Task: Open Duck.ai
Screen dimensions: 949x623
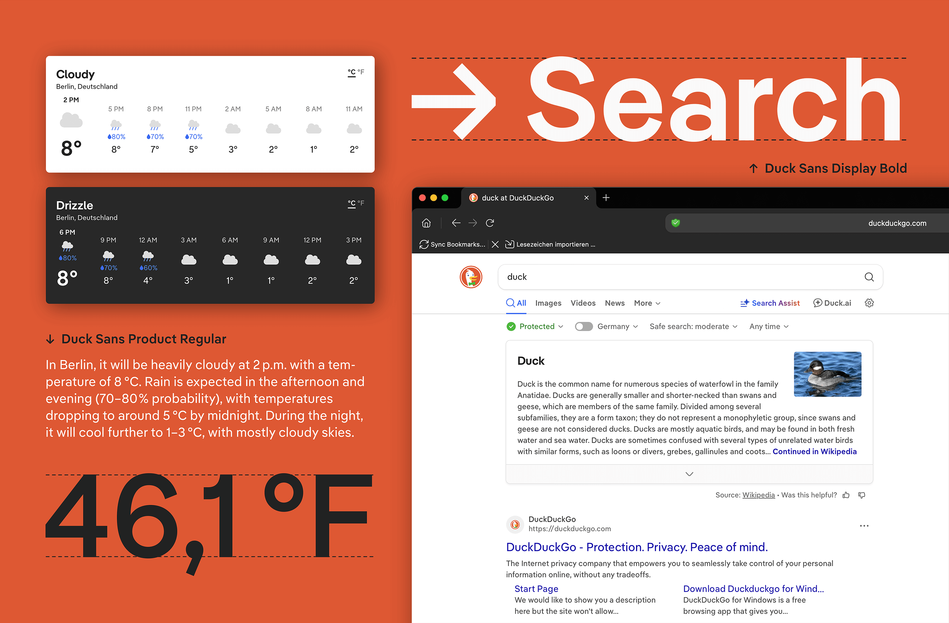Action: 832,303
